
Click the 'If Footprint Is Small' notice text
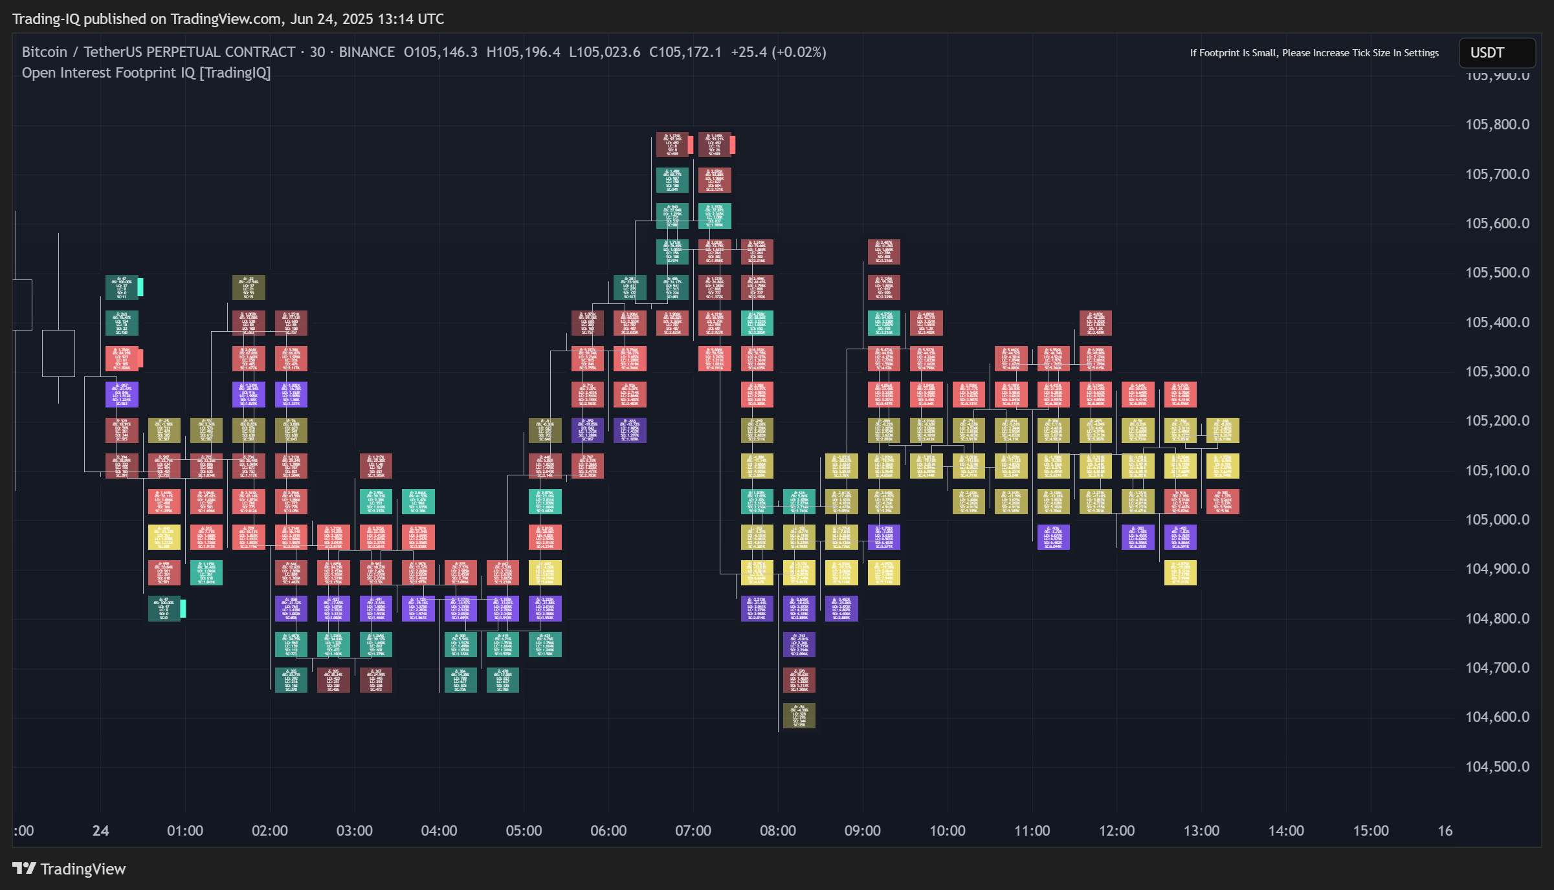1315,53
